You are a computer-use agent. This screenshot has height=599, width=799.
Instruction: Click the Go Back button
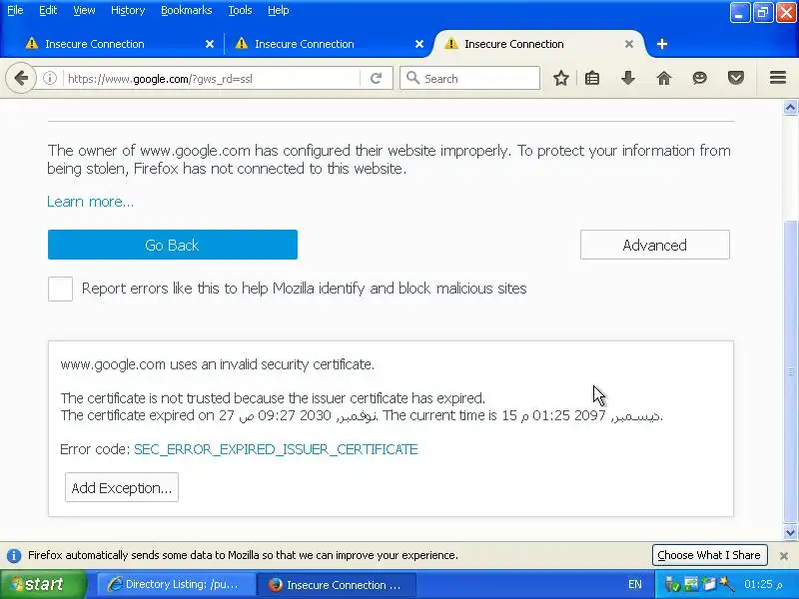[x=173, y=245]
